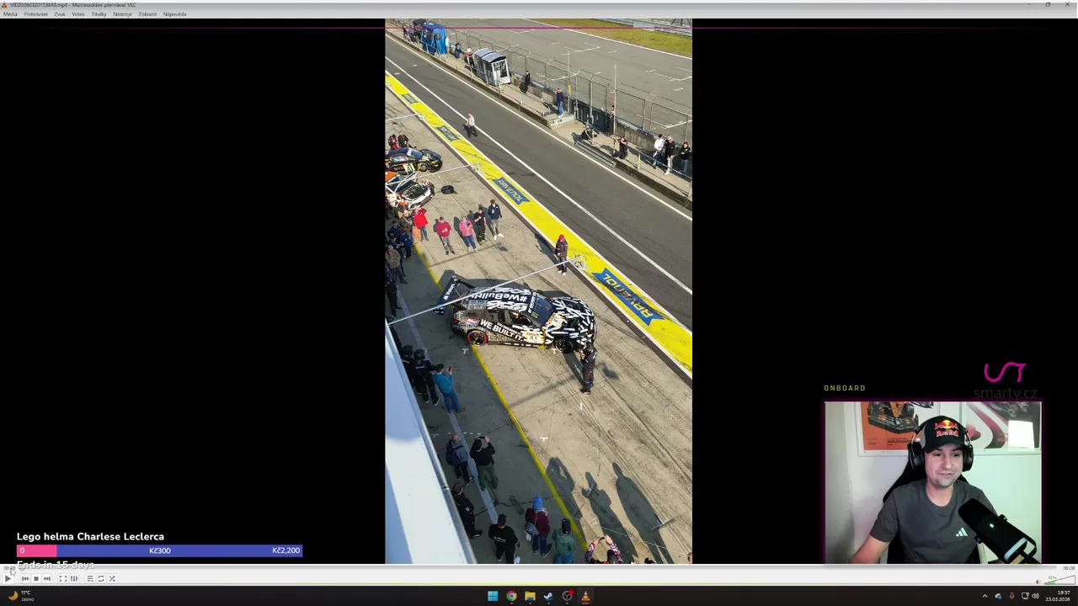The image size is (1078, 606).
Task: Click the pit lane video area
Action: 538,291
